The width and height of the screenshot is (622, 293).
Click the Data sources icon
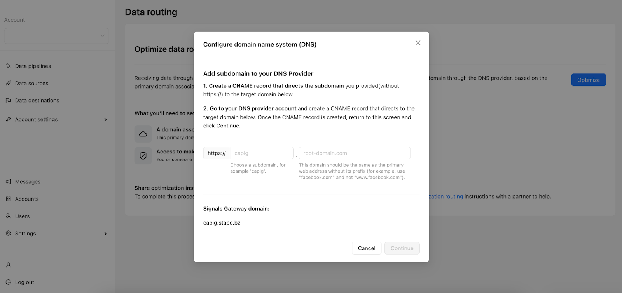[8, 83]
